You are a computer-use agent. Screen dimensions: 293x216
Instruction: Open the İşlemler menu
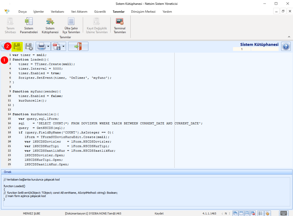coord(38,12)
